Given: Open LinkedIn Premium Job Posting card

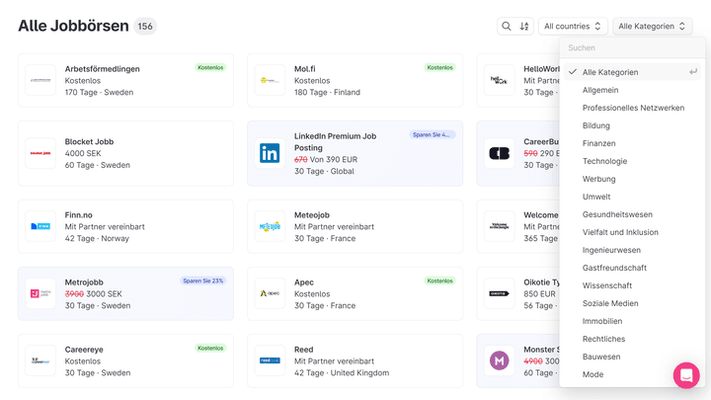Looking at the screenshot, I should point(355,153).
